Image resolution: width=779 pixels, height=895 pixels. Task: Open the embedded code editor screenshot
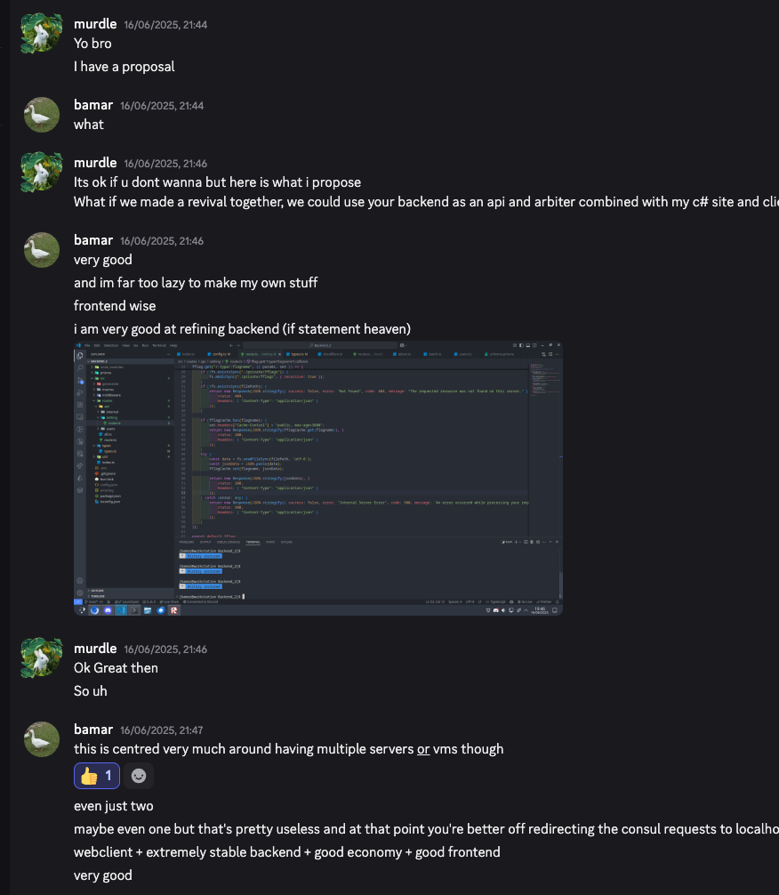[x=318, y=478]
